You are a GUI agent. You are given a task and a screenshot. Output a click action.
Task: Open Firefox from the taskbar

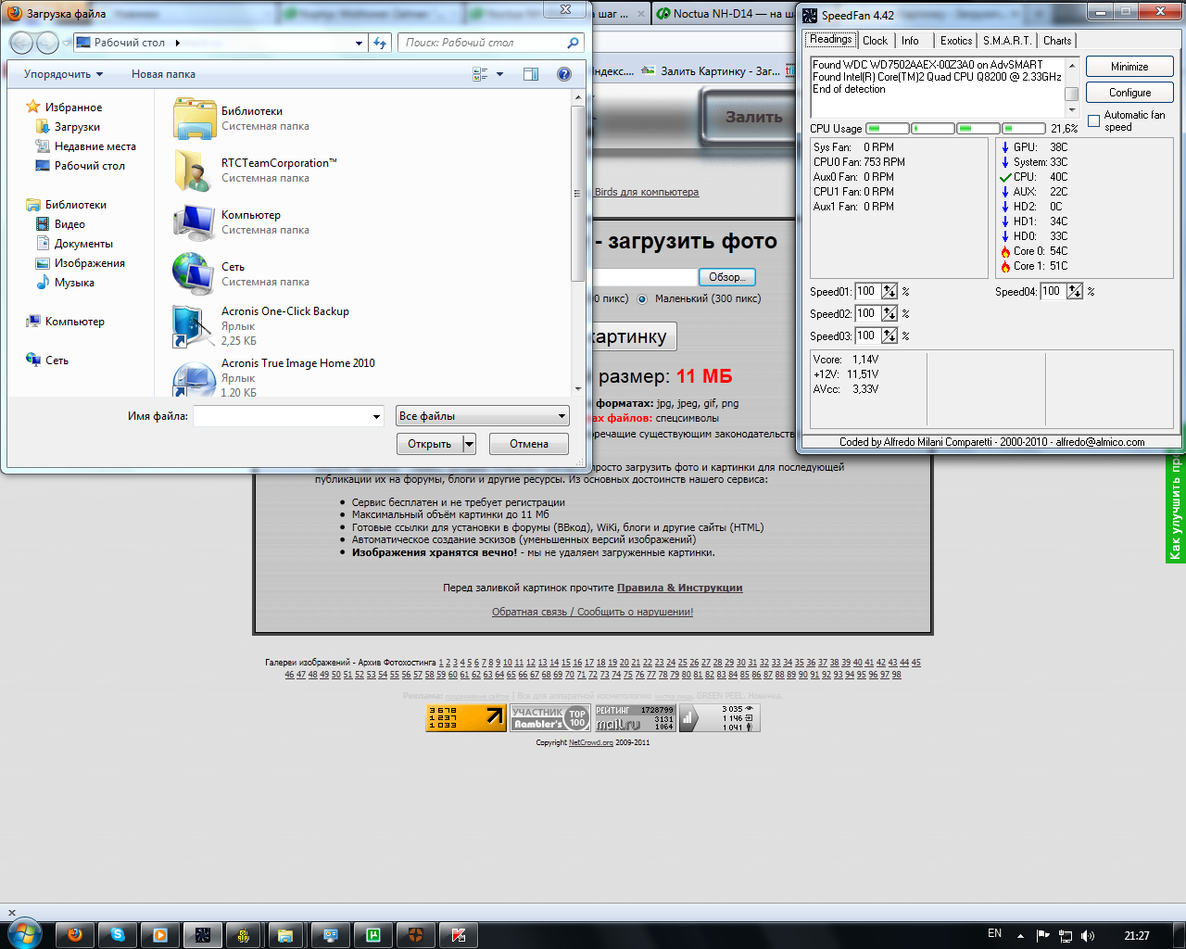[75, 935]
